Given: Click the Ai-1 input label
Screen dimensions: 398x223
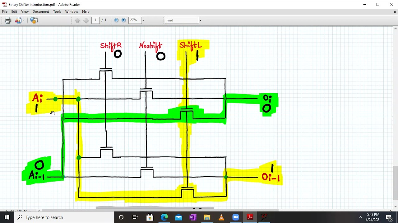Looking at the screenshot, I should 37,176.
